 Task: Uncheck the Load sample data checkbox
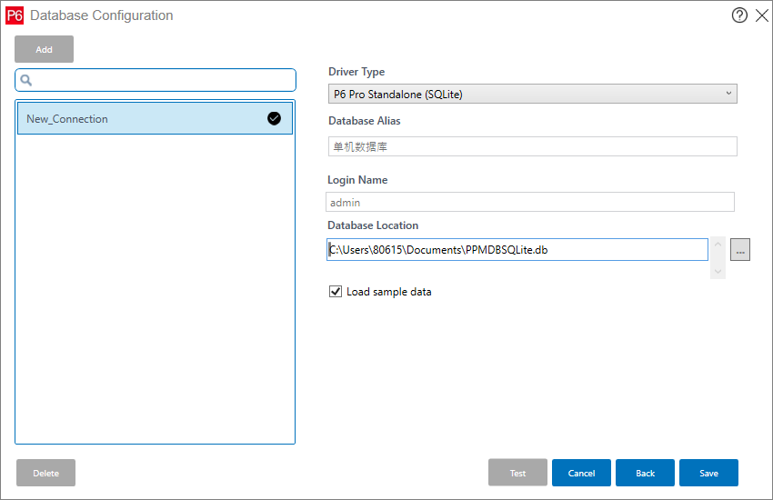(336, 292)
